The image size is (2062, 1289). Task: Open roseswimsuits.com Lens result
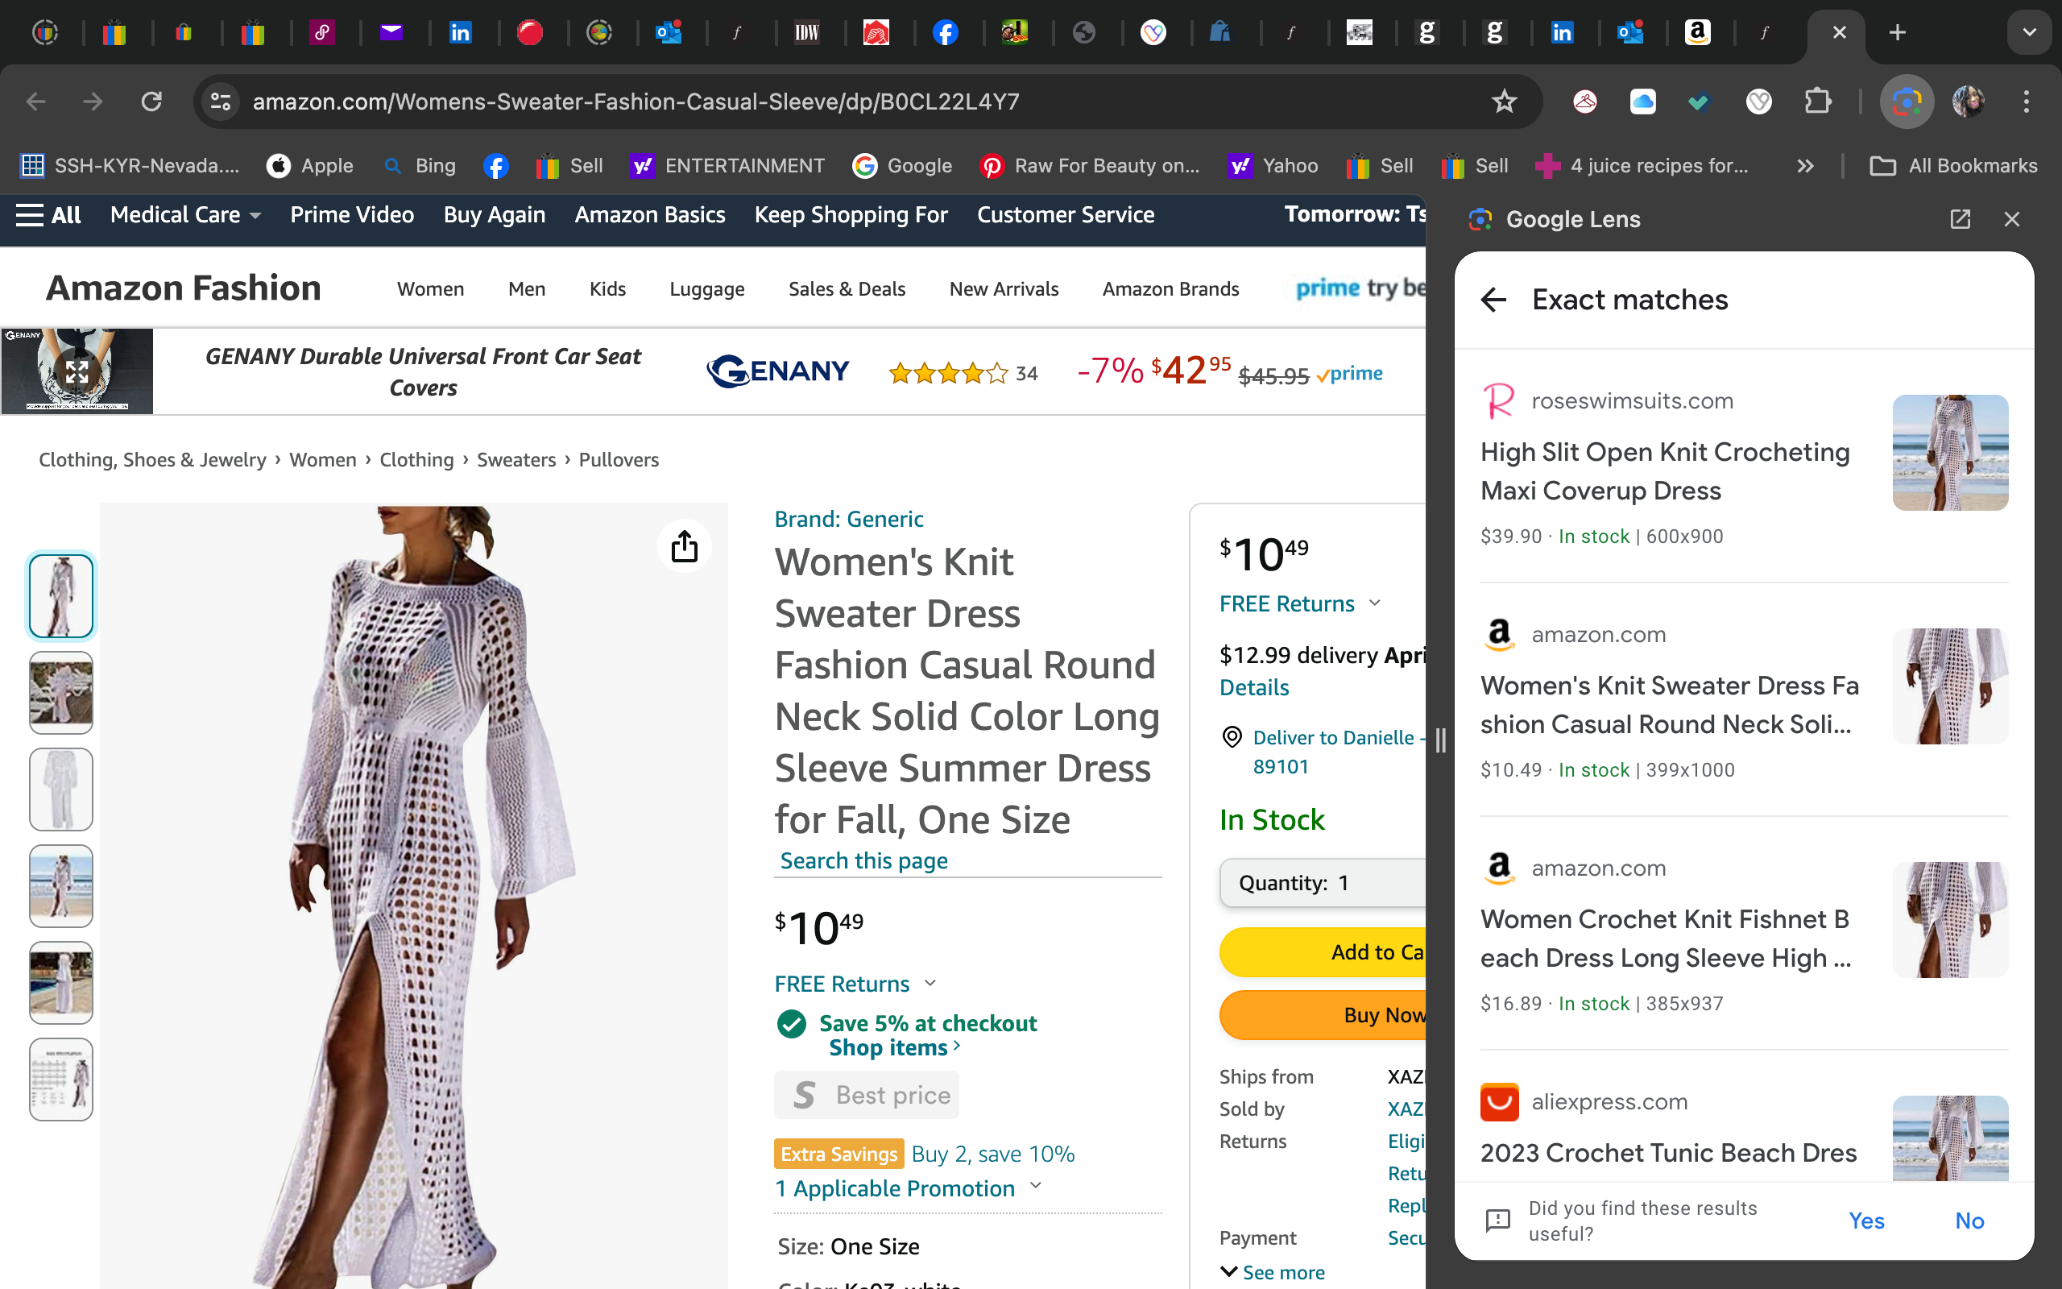pos(1664,471)
